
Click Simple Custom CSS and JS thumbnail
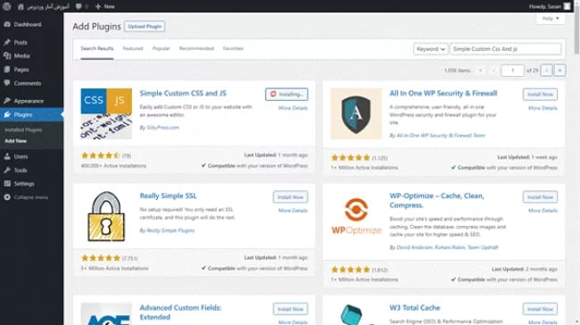pos(106,113)
